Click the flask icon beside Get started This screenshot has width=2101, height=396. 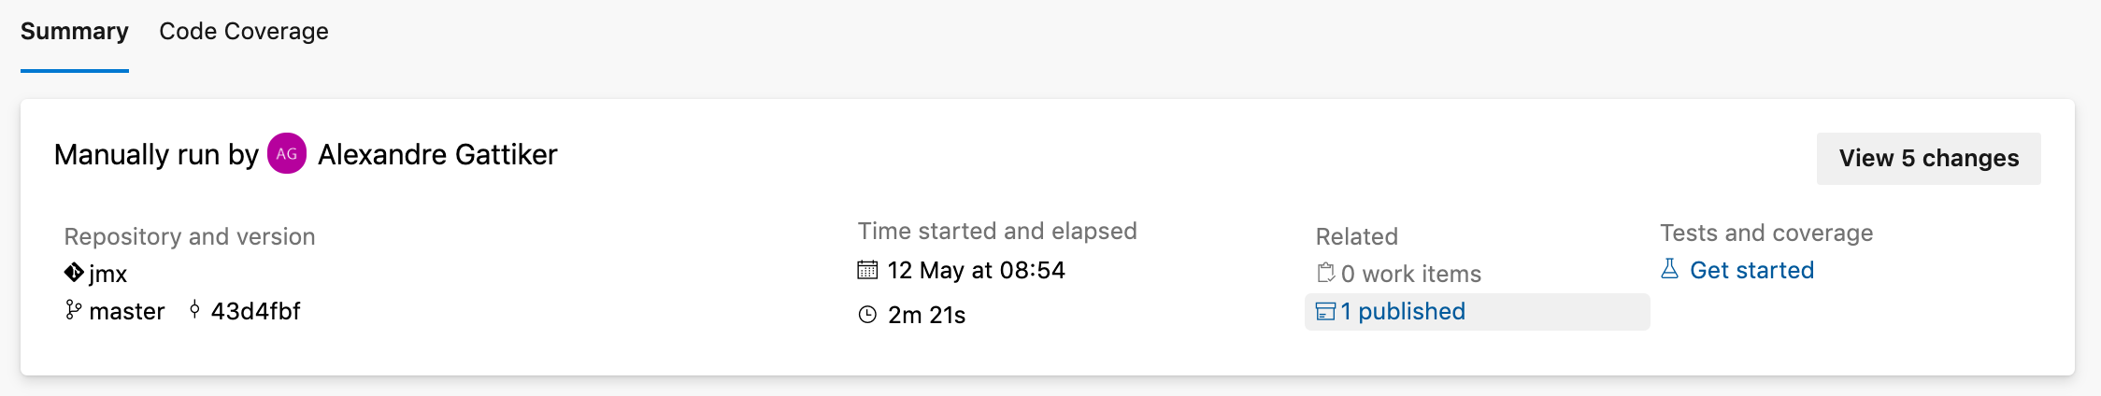[x=1670, y=269]
